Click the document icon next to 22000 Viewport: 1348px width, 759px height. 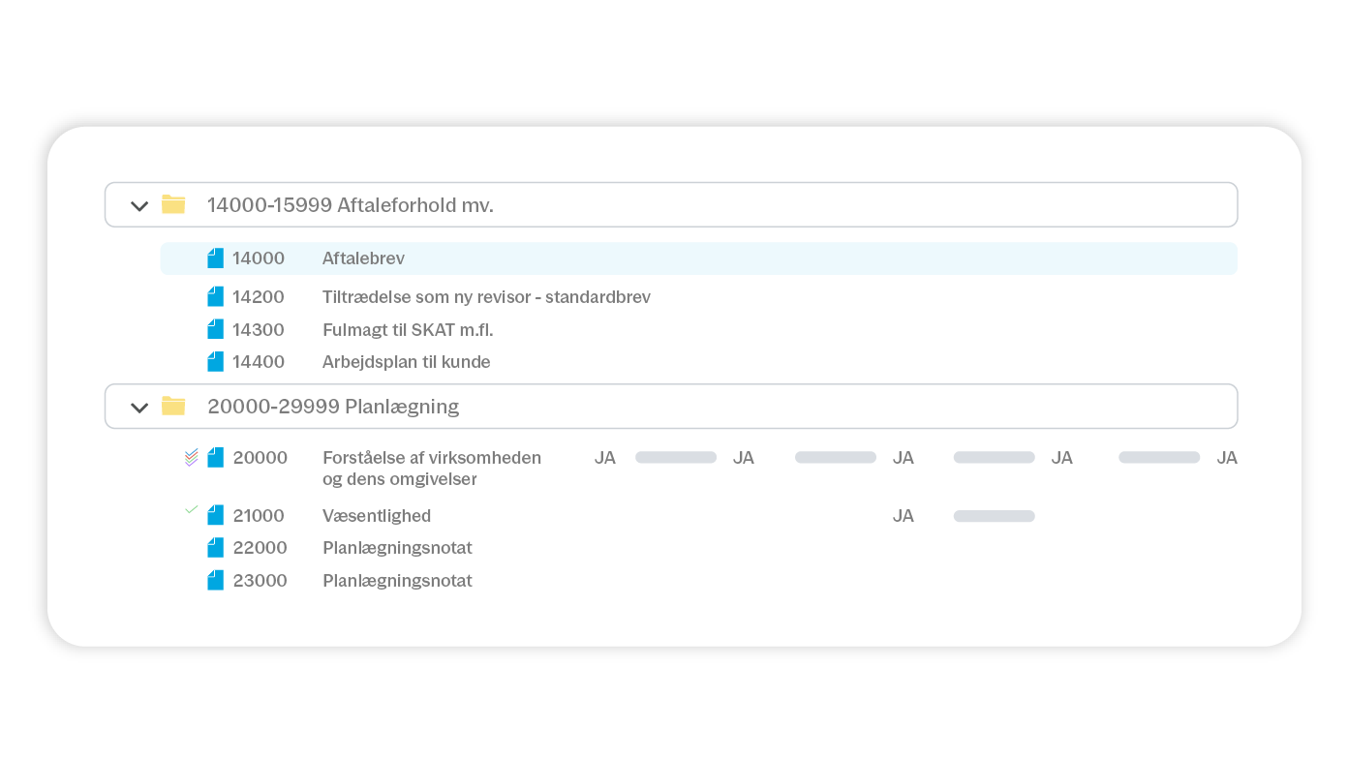pyautogui.click(x=215, y=548)
